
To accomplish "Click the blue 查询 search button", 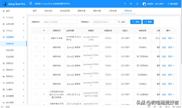I will coord(136,22).
